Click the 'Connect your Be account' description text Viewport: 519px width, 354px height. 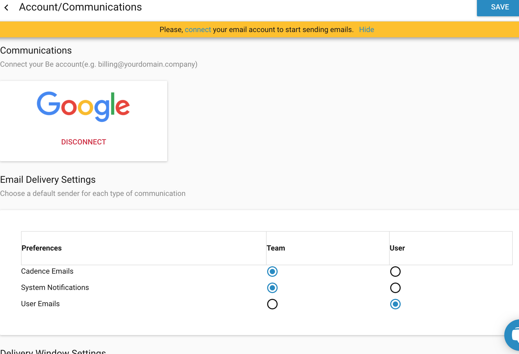pyautogui.click(x=99, y=64)
